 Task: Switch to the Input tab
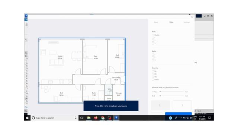point(156,22)
